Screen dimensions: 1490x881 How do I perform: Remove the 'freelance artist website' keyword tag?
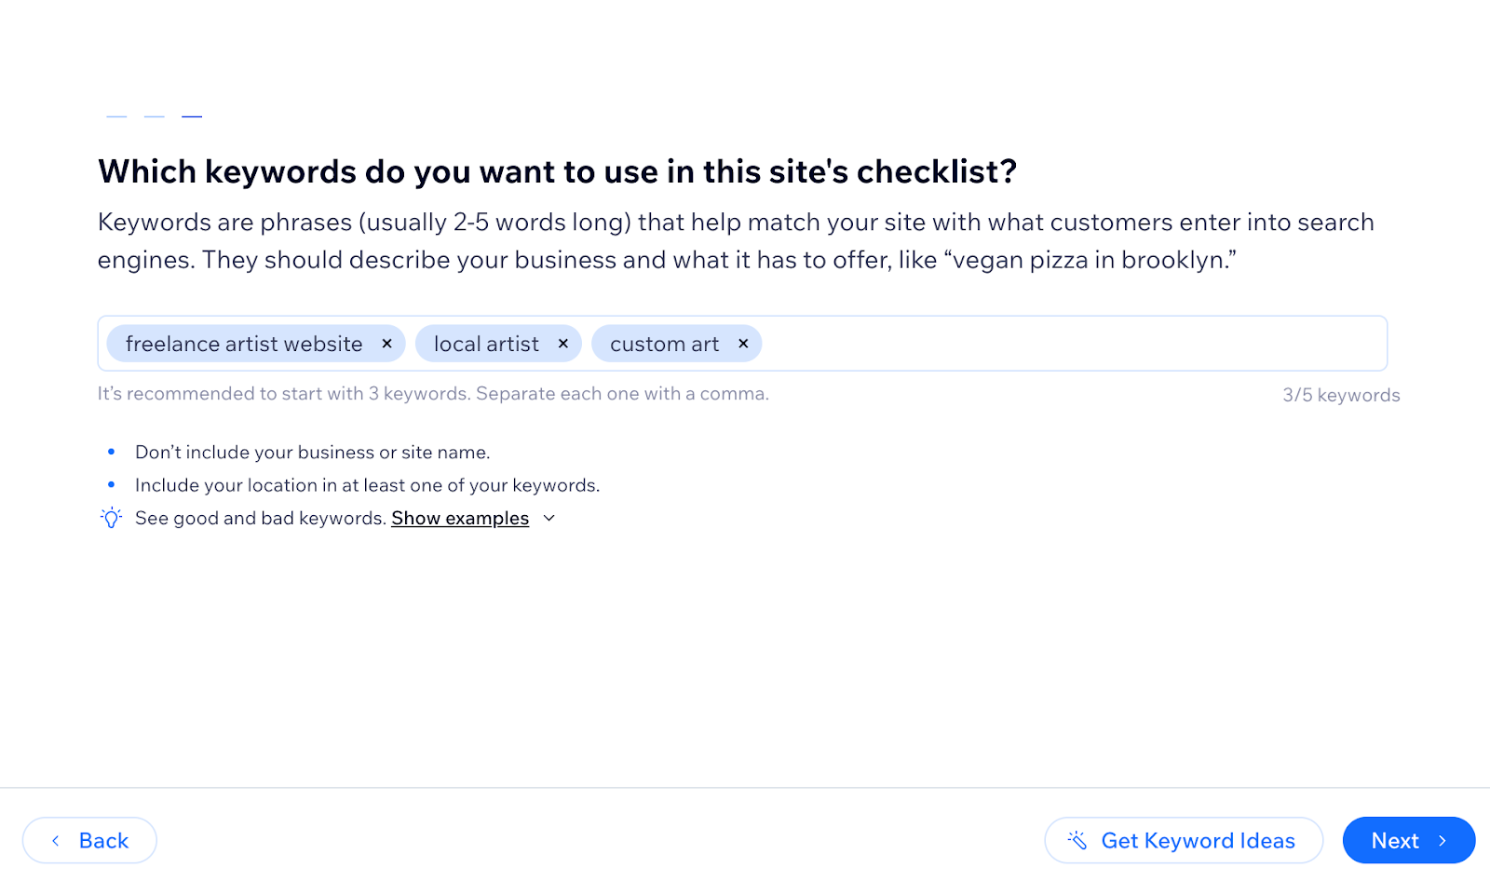point(386,344)
